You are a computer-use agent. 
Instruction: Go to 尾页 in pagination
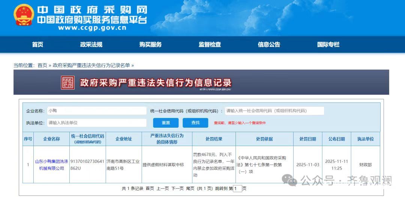point(190,188)
